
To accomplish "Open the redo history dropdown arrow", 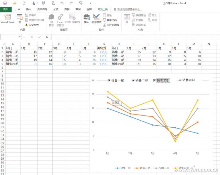I will [75, 3].
